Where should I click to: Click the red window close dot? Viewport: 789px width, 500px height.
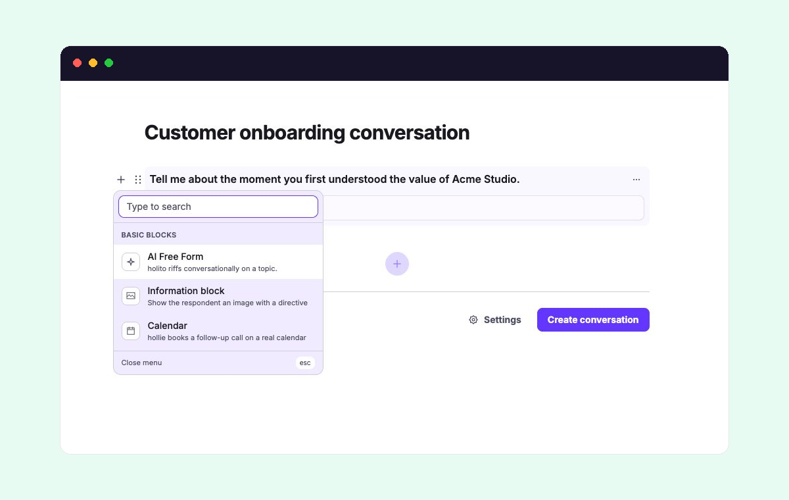click(77, 63)
